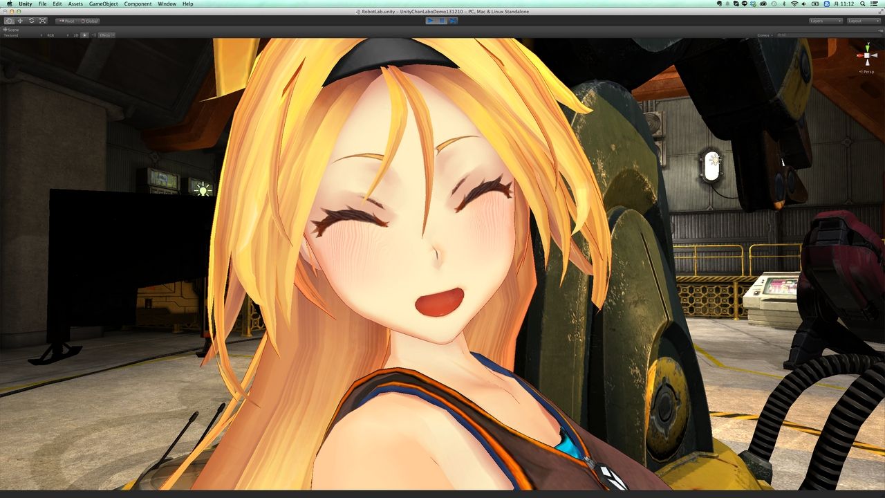885x498 pixels.
Task: Open the Layers dropdown
Action: (826, 21)
